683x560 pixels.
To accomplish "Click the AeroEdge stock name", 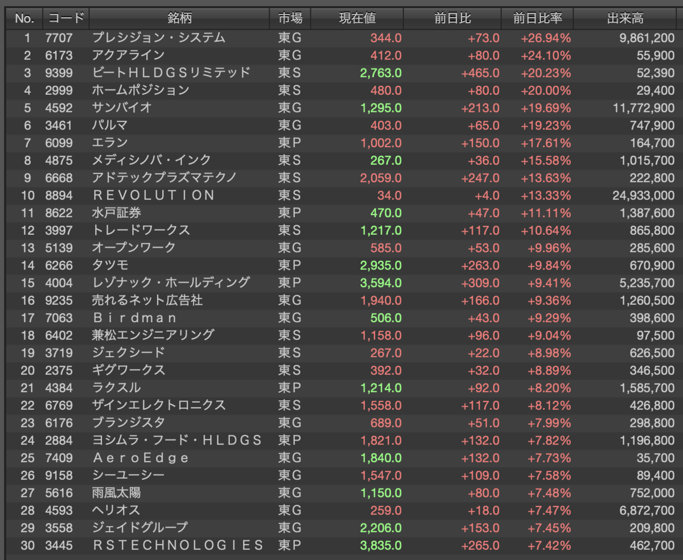I will click(141, 458).
